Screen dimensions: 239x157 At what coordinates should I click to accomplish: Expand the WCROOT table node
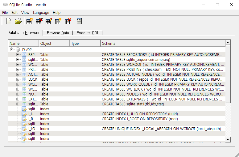(18, 65)
